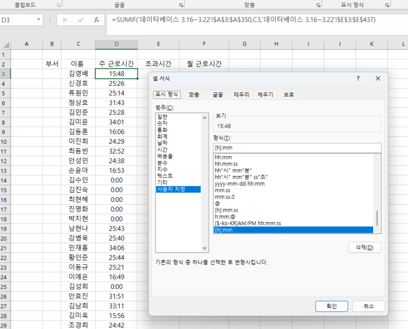Choose h:mm;@ format in list

(294, 217)
